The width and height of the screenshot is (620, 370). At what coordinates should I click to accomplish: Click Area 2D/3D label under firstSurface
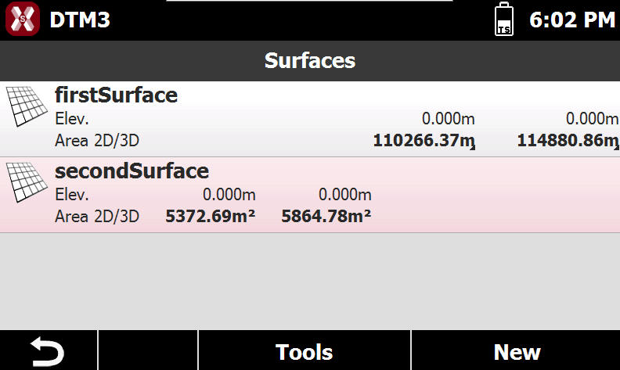pyautogui.click(x=97, y=141)
